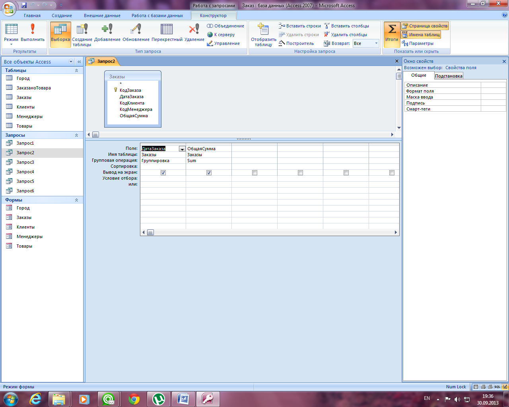Choose Создание таблицы query type
The height and width of the screenshot is (407, 509).
pos(82,35)
